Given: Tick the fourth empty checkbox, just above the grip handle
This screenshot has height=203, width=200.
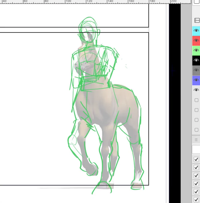Looking at the screenshot, I should coord(196,130).
